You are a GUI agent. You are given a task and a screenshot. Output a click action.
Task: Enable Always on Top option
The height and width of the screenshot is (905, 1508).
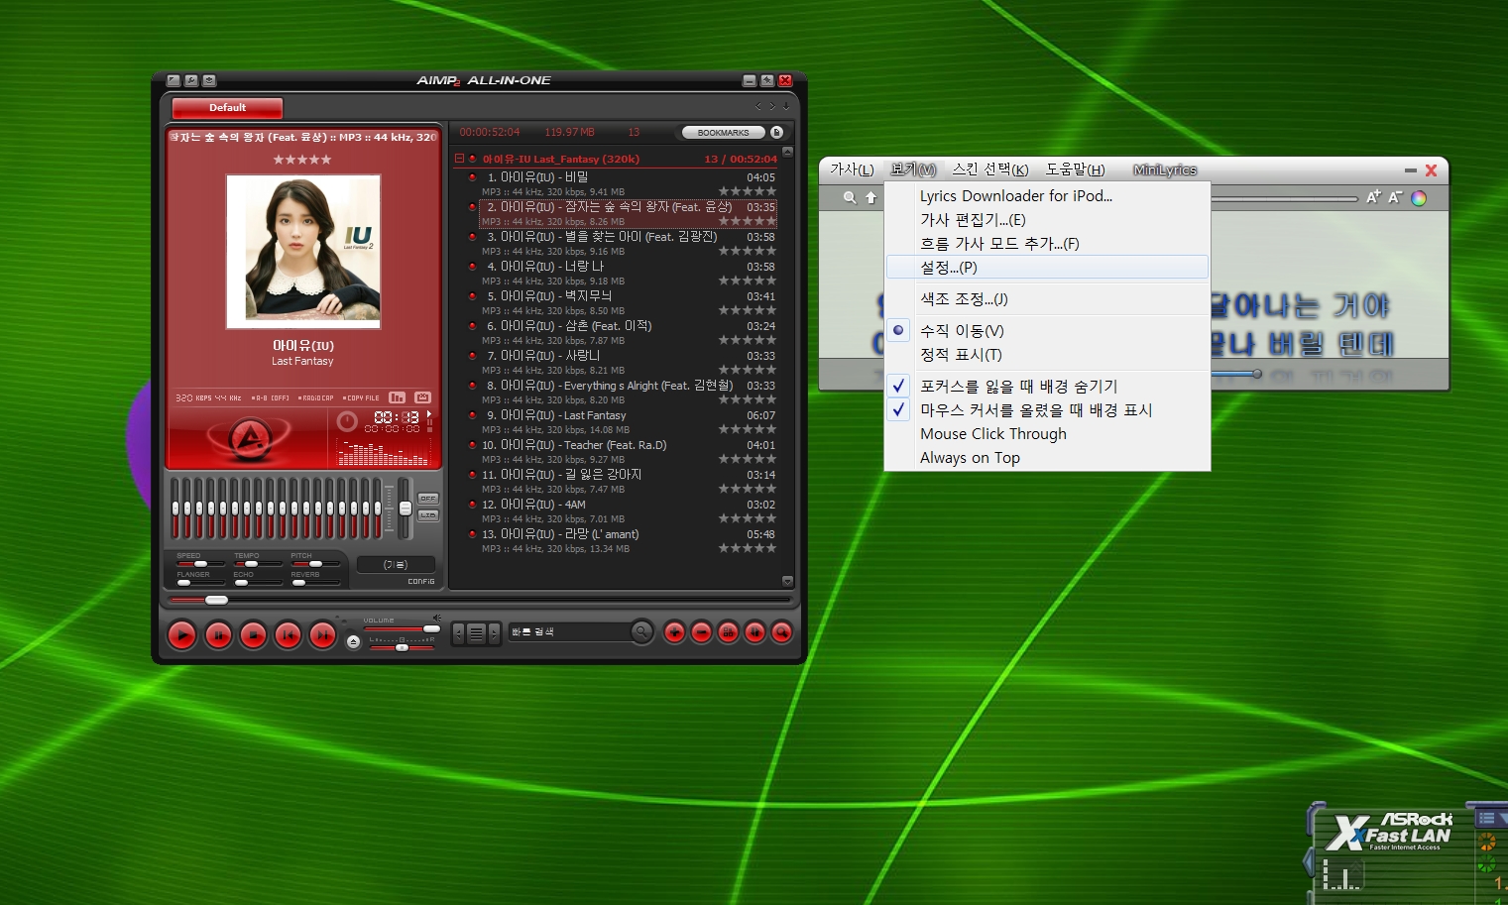[1047, 457]
